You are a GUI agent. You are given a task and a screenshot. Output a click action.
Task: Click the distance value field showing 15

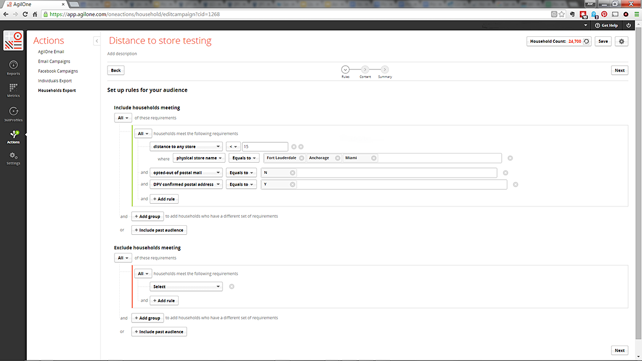pos(265,147)
